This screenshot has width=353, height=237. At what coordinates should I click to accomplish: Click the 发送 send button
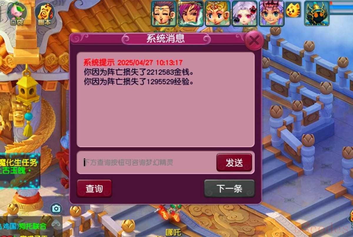point(234,162)
